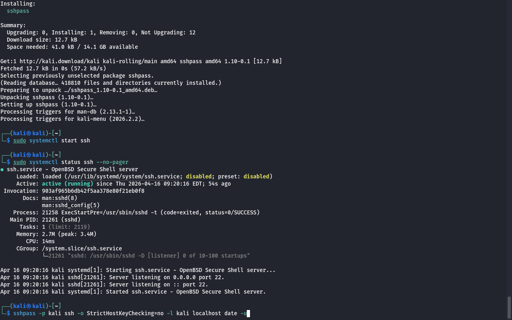Click the text cursor after date -u
The height and width of the screenshot is (320, 512).
(x=248, y=314)
